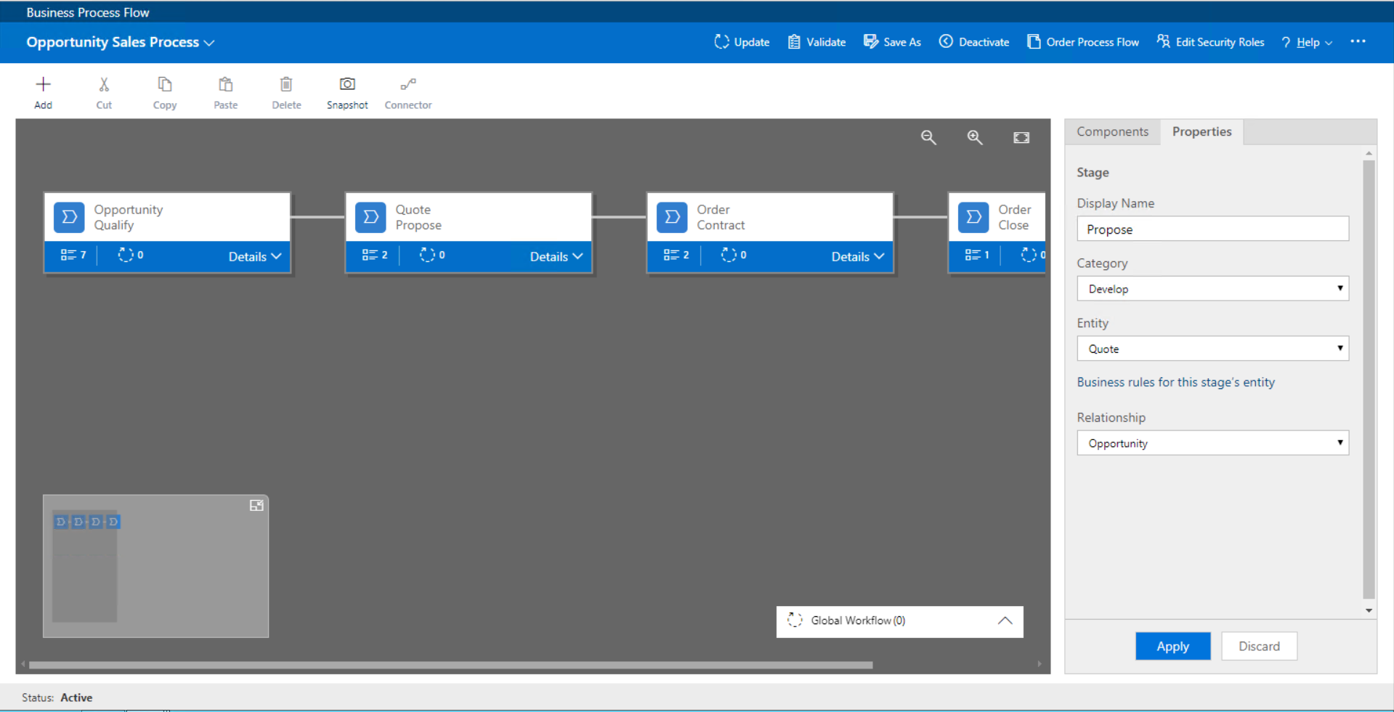Click the expand icon on the minimap
The height and width of the screenshot is (712, 1394).
tap(256, 505)
